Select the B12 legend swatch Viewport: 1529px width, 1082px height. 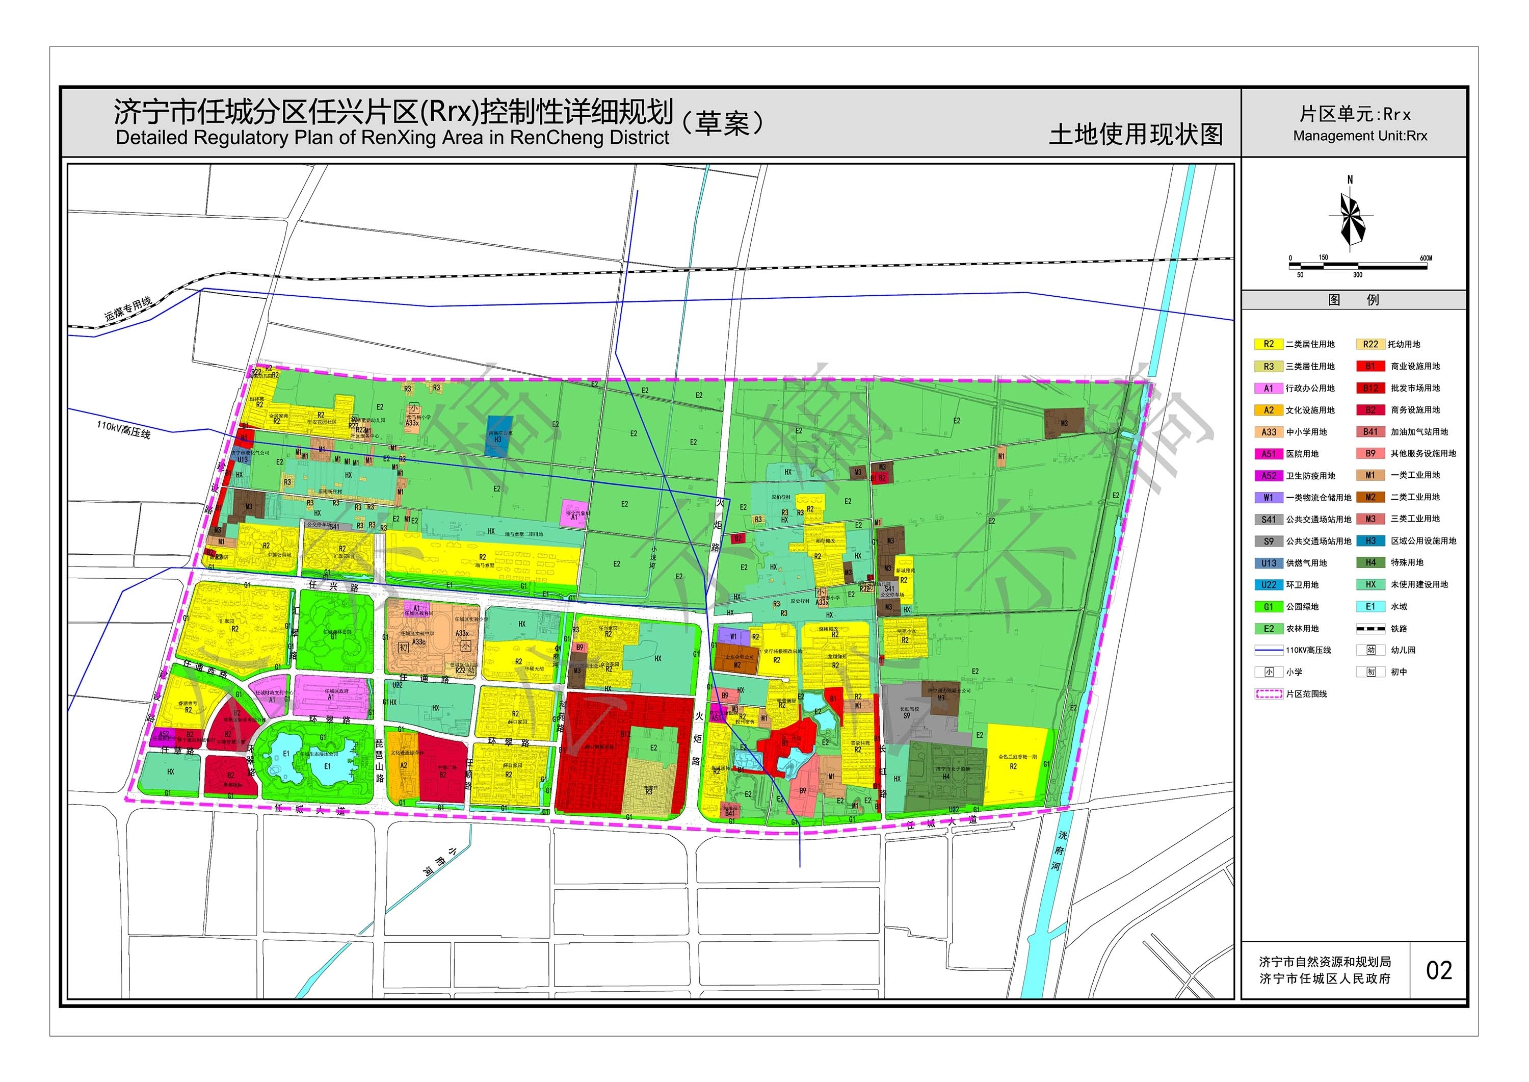click(x=1371, y=389)
